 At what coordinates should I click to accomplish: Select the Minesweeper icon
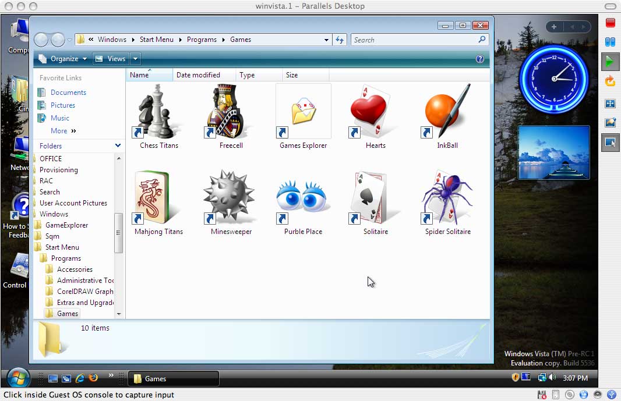click(x=231, y=203)
